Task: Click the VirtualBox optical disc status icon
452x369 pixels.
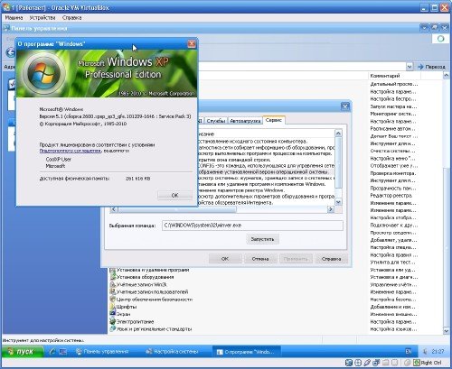Action: pyautogui.click(x=358, y=363)
